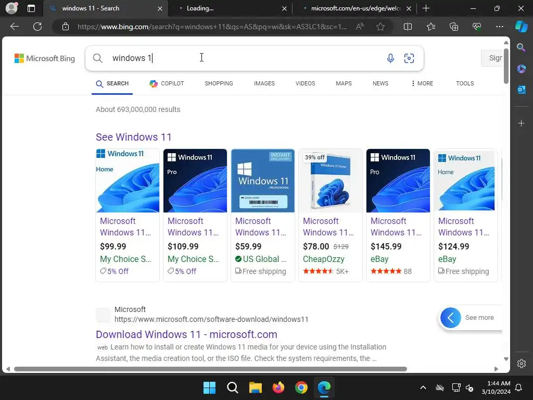
Task: Open the Windows Start menu
Action: [x=209, y=387]
